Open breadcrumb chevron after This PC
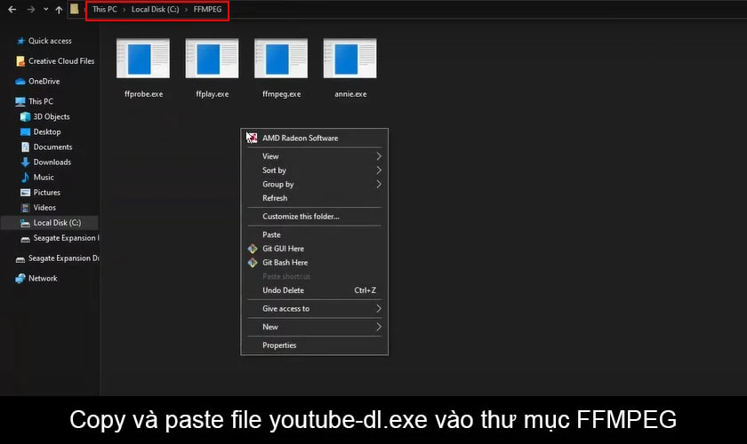This screenshot has width=747, height=444. pyautogui.click(x=124, y=10)
